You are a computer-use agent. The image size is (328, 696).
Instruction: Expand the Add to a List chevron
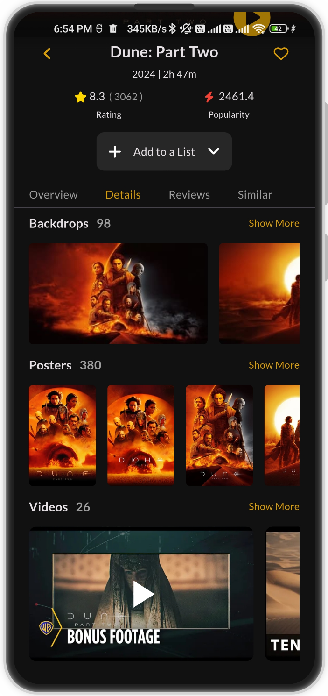pos(214,151)
